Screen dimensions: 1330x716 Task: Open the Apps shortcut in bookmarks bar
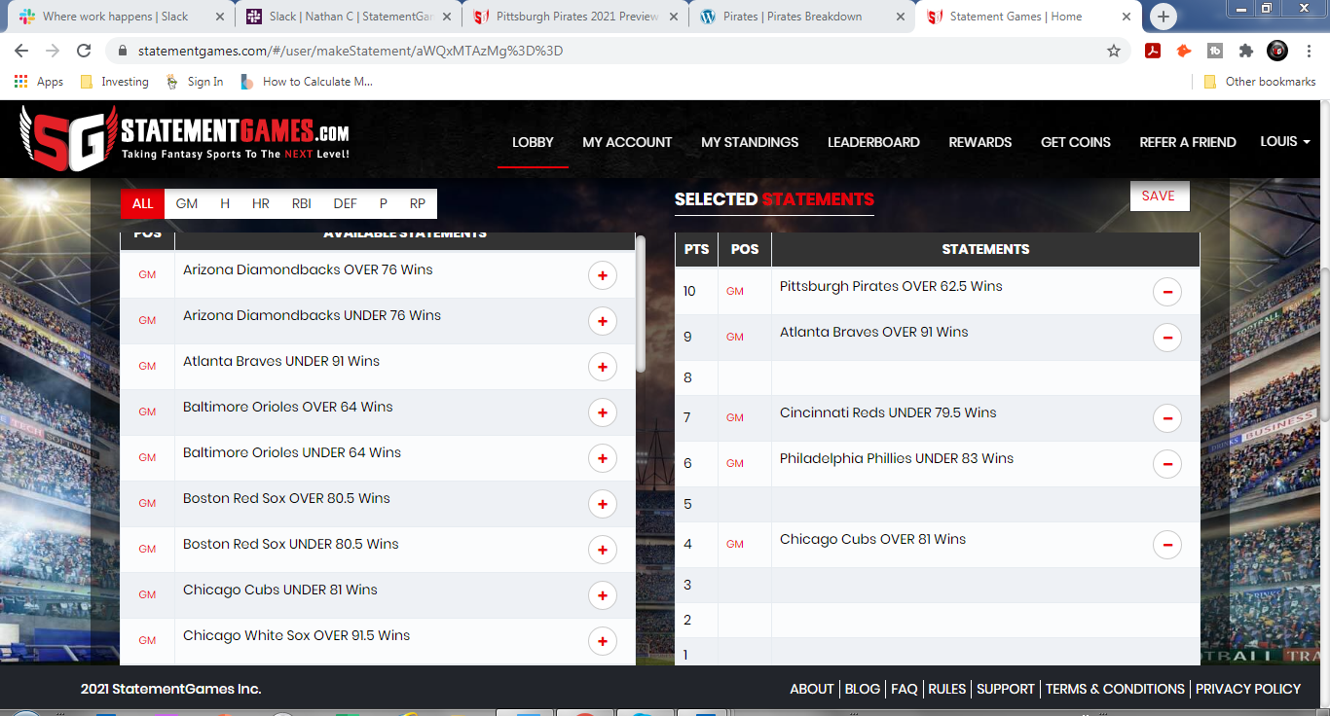pyautogui.click(x=39, y=82)
